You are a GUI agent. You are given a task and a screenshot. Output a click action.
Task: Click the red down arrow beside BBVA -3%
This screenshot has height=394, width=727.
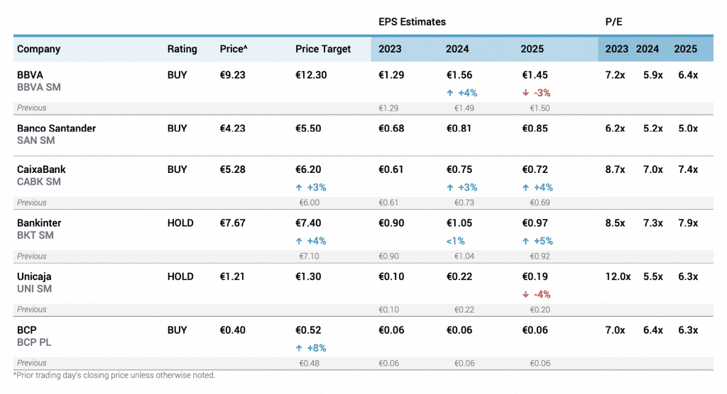click(525, 93)
